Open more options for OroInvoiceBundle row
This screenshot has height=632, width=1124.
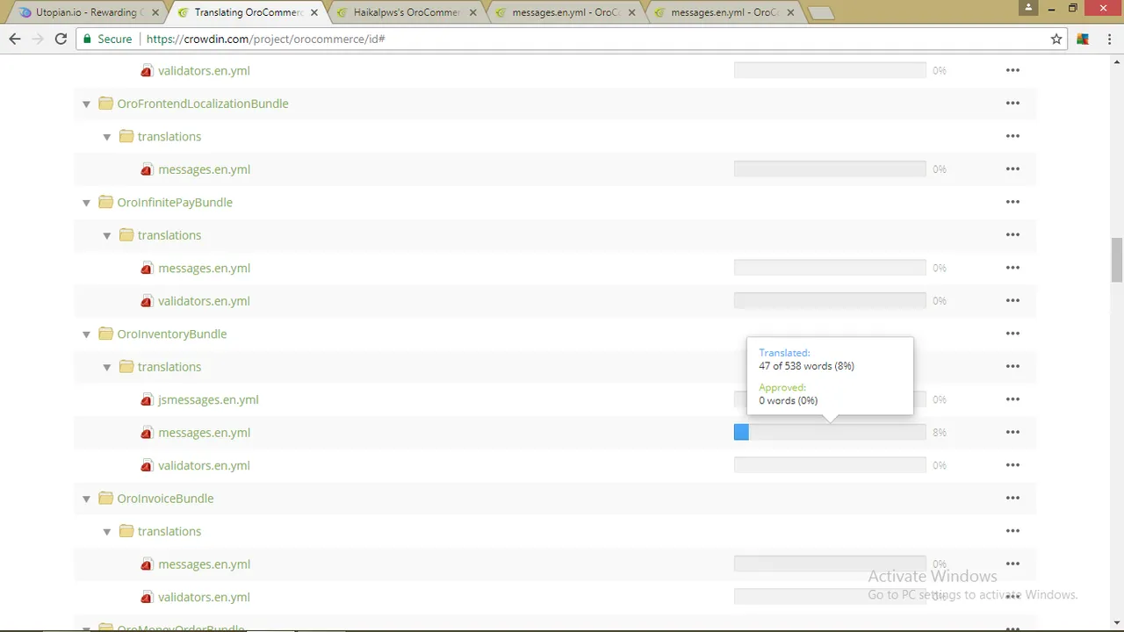(x=1012, y=499)
